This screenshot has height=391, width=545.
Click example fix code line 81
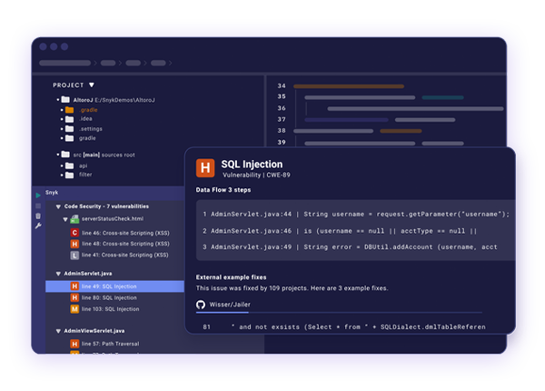click(344, 327)
